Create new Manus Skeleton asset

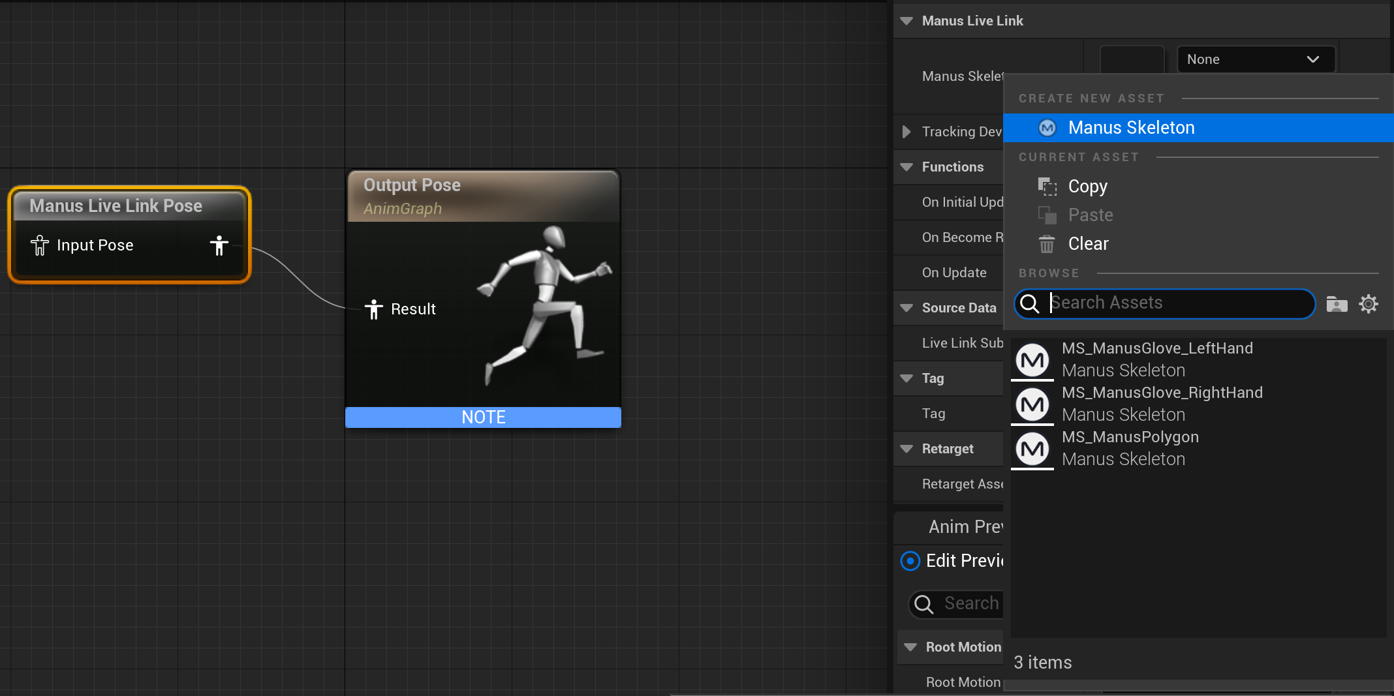(x=1131, y=128)
